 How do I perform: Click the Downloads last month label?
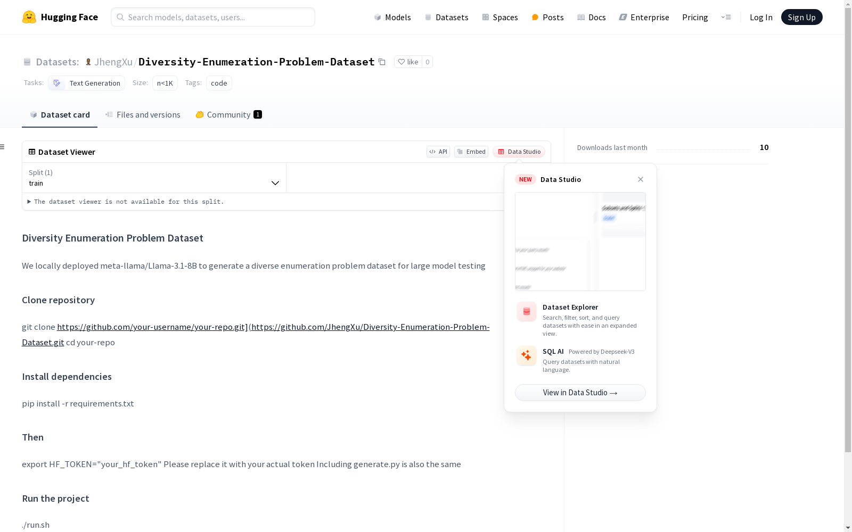(612, 147)
